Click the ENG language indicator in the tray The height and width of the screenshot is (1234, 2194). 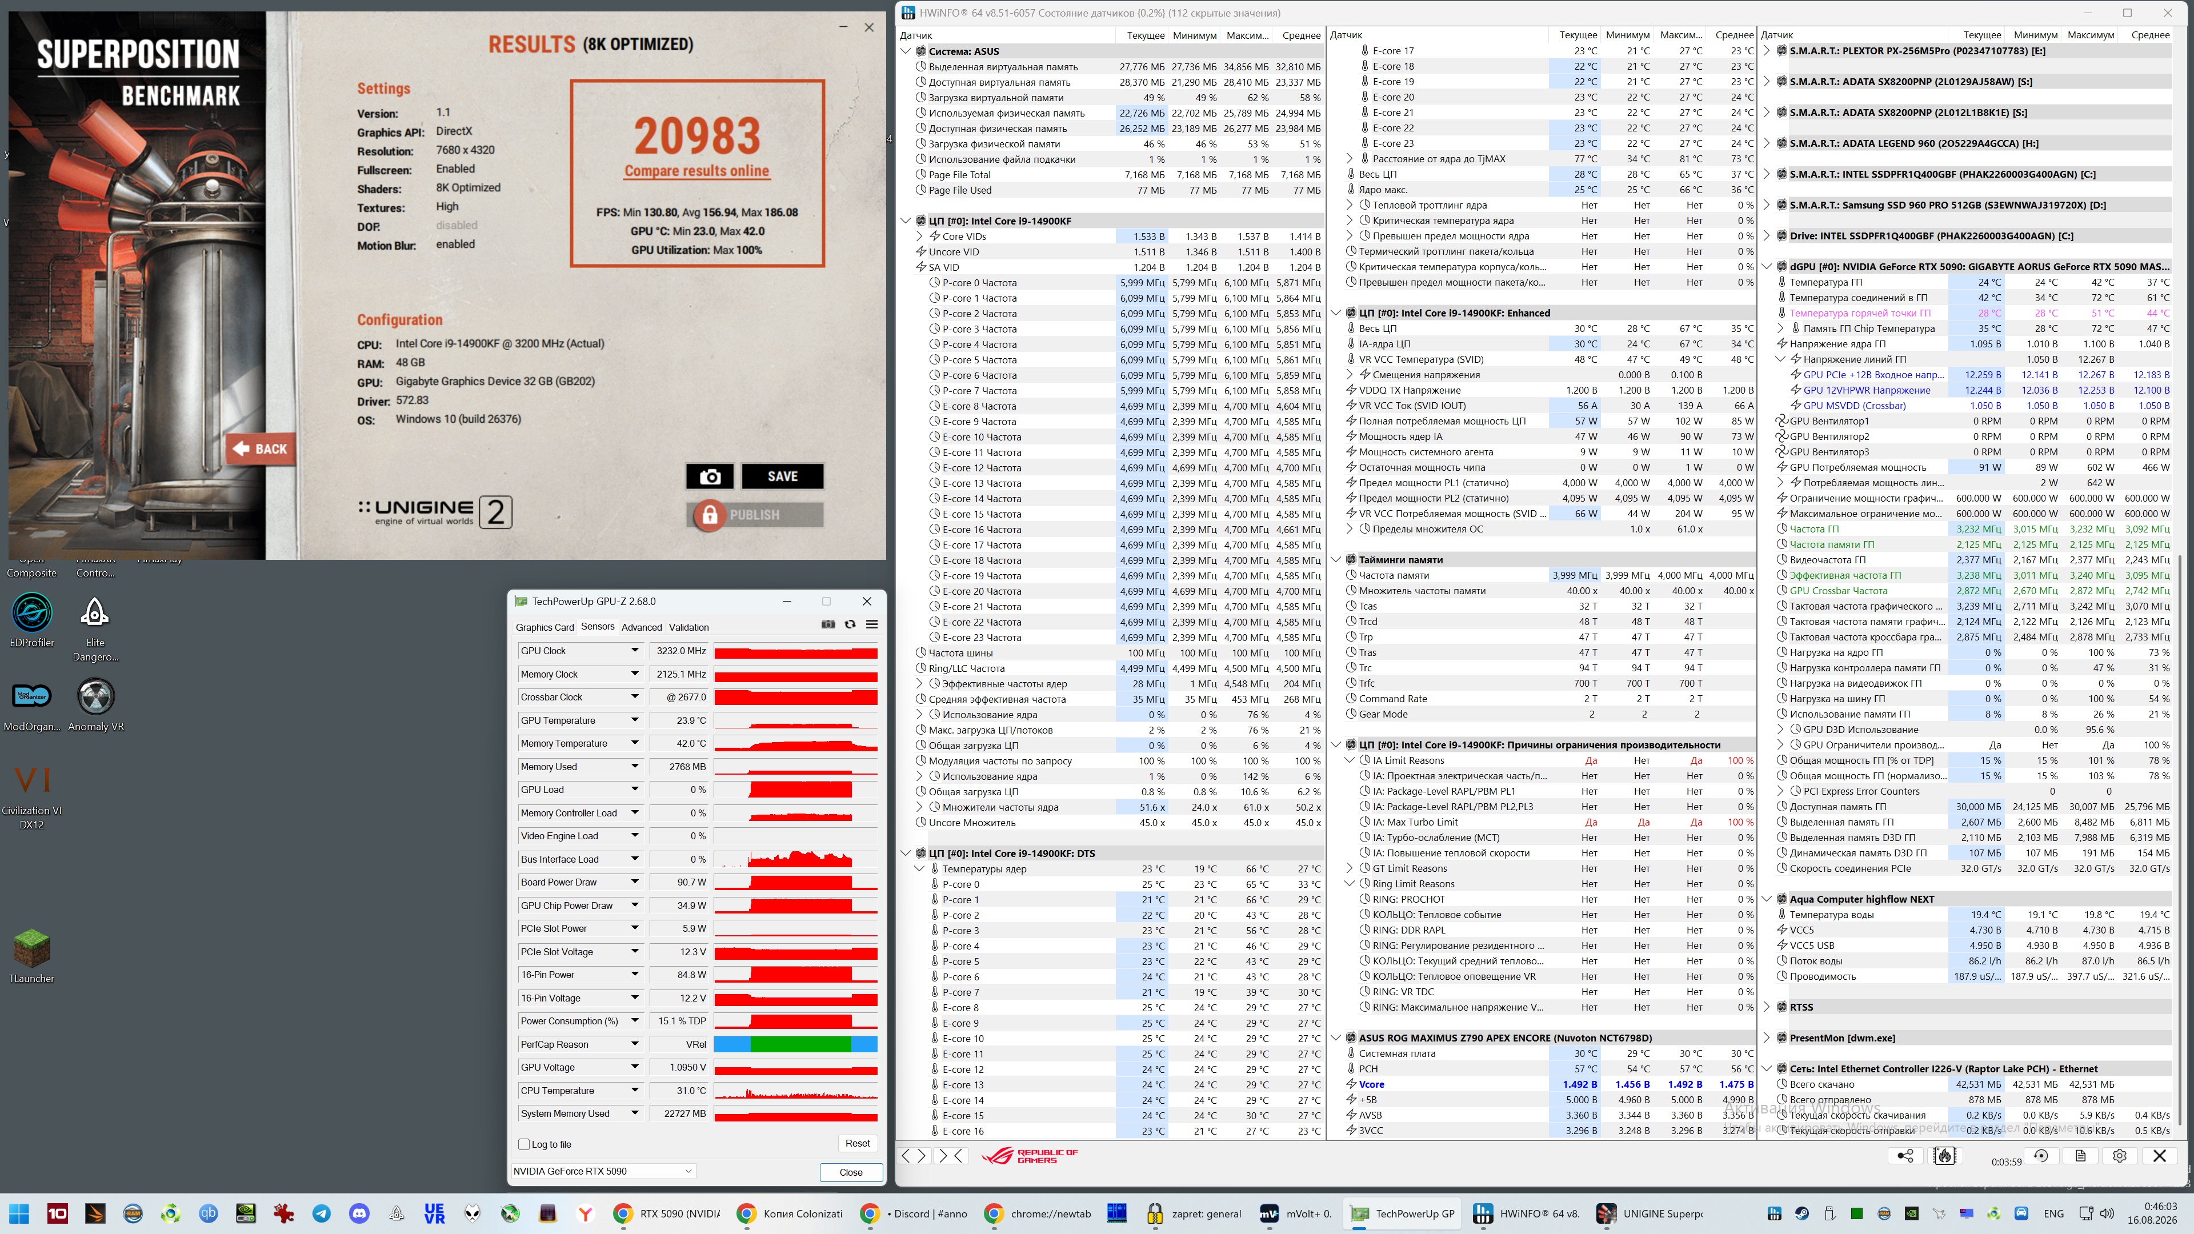pyautogui.click(x=2053, y=1213)
